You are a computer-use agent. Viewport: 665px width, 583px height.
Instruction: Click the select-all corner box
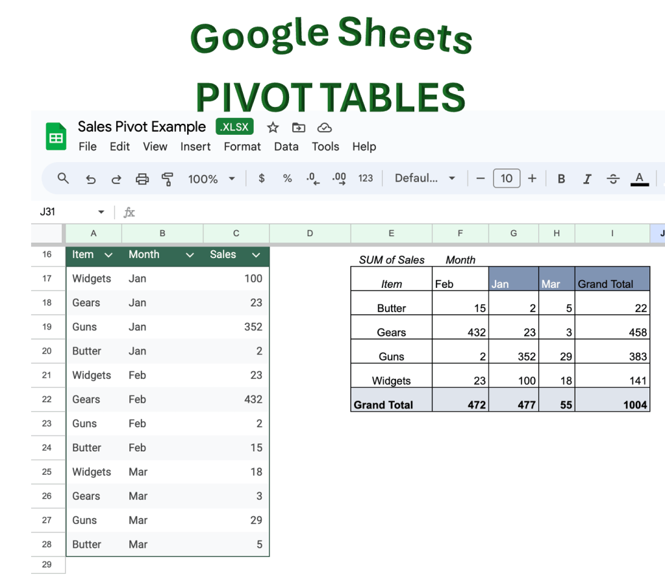(x=47, y=233)
